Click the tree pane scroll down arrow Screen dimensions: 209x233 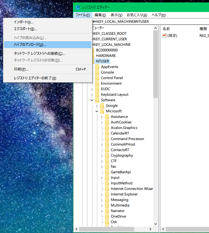pyautogui.click(x=155, y=224)
